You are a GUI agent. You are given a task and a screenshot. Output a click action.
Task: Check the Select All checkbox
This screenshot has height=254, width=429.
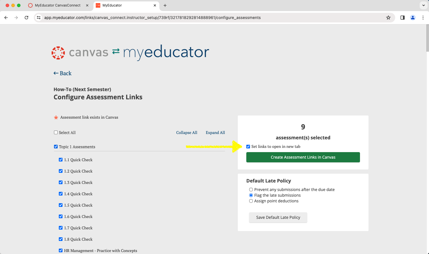pos(56,133)
